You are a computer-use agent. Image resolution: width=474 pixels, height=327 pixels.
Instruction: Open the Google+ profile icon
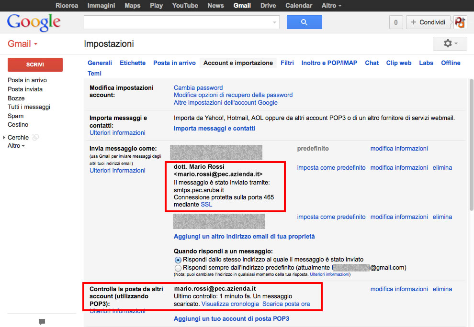pos(460,22)
